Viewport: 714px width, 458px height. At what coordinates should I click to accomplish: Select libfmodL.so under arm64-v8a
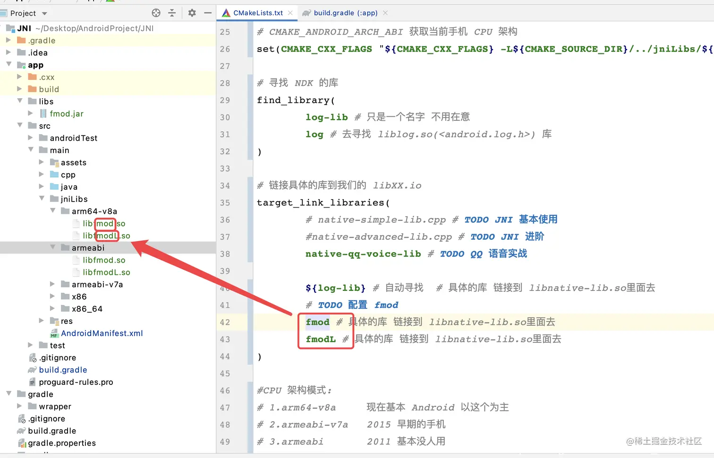106,236
